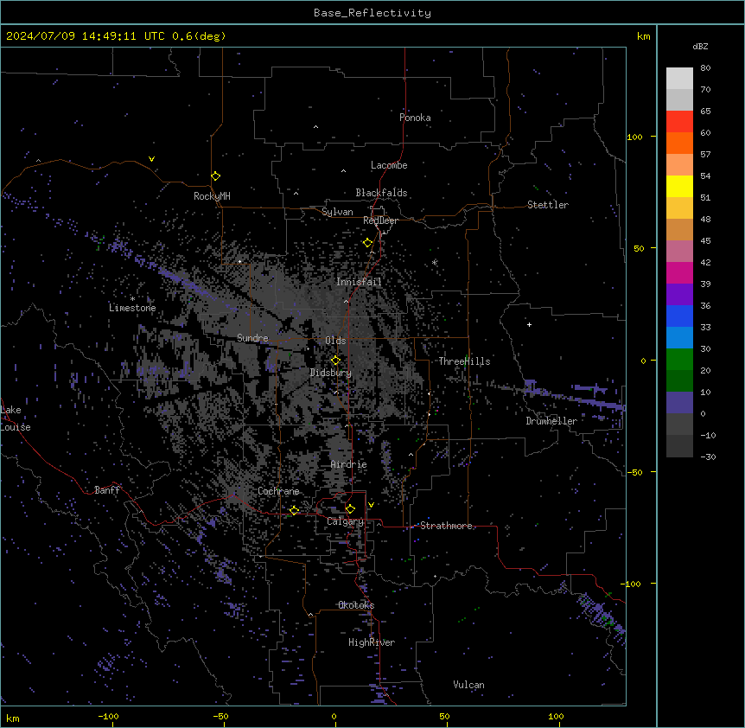
Task: Click the ThreeHills label
Action: click(x=464, y=361)
